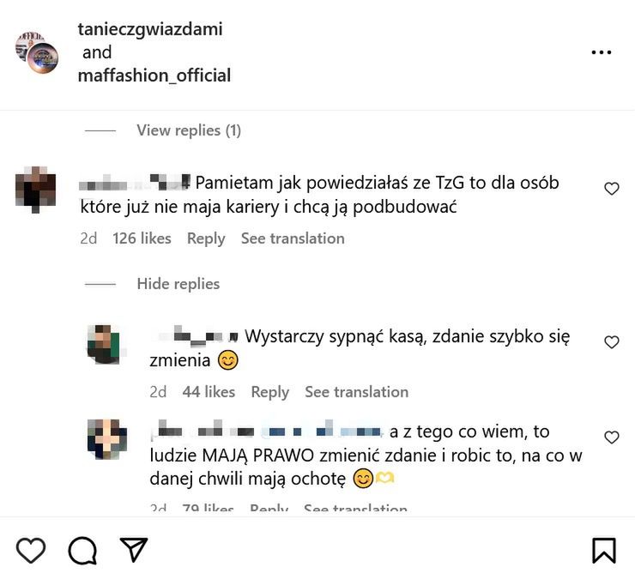This screenshot has height=573, width=635.
Task: Expand View replies (1)
Action: 189,130
